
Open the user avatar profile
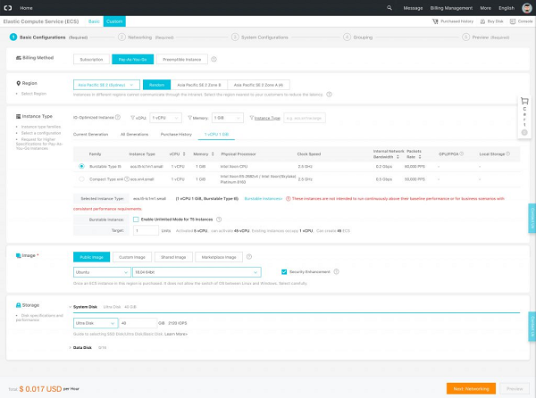tap(527, 8)
